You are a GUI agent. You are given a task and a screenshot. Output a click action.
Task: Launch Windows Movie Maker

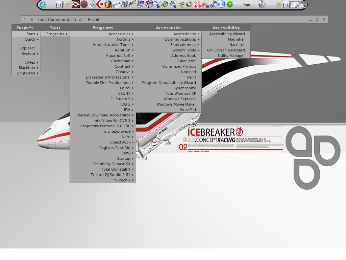(169, 104)
